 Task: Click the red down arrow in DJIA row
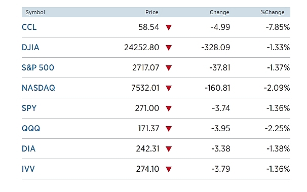169,48
